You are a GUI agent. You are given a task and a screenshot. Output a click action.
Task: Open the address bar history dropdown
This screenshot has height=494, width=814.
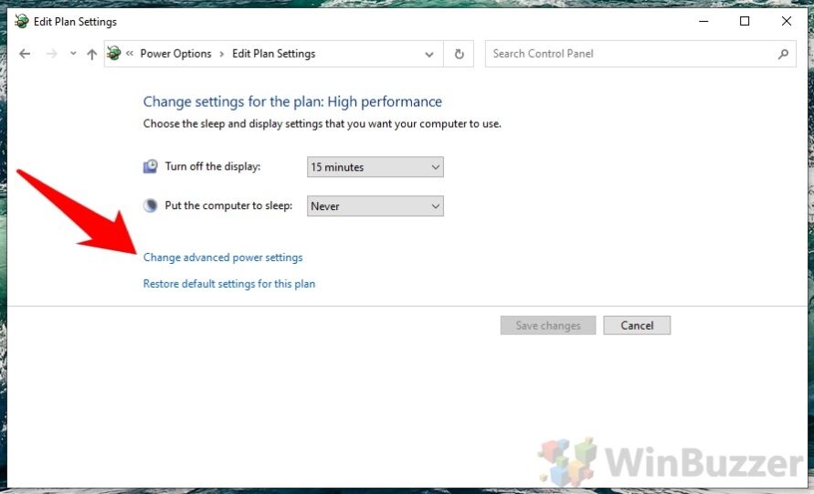click(x=429, y=54)
